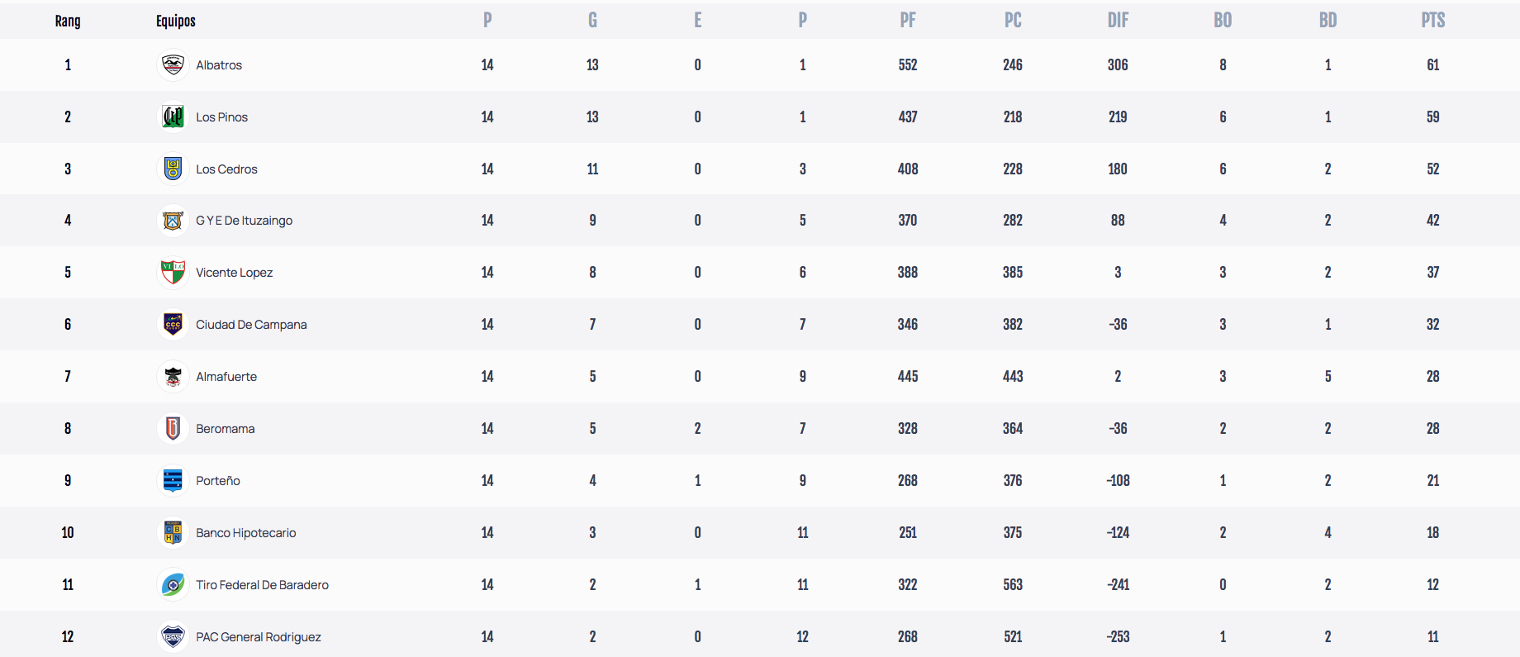Image resolution: width=1520 pixels, height=657 pixels.
Task: Select the Almafuerte team logo
Action: pos(173,376)
